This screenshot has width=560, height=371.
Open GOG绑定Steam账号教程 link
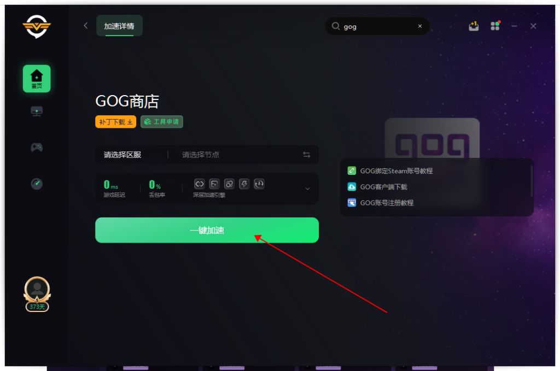pos(396,171)
